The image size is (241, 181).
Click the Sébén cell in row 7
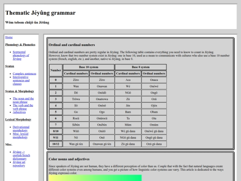tap(76, 125)
